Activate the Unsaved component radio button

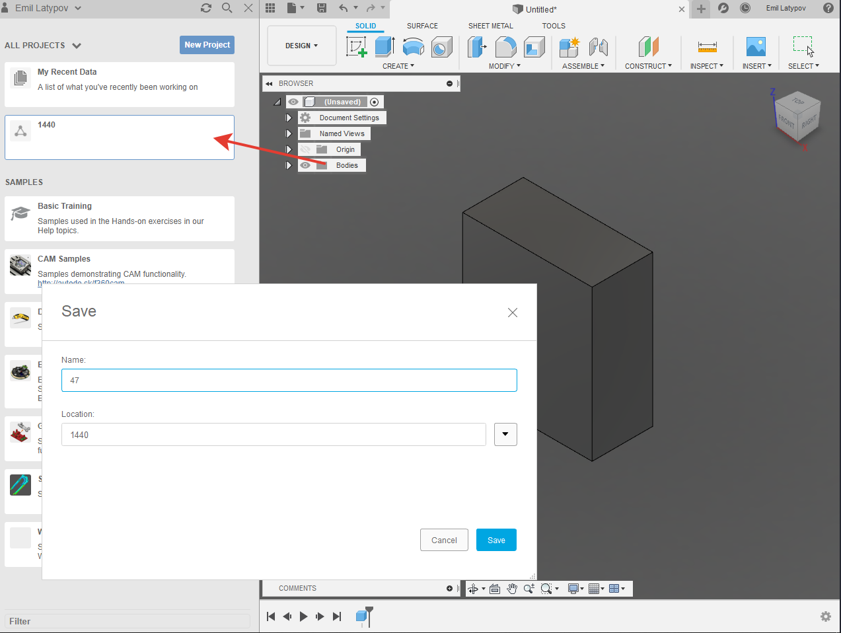tap(375, 102)
